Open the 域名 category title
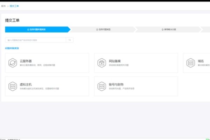Viewport: 210px width, 140px height. [201, 61]
